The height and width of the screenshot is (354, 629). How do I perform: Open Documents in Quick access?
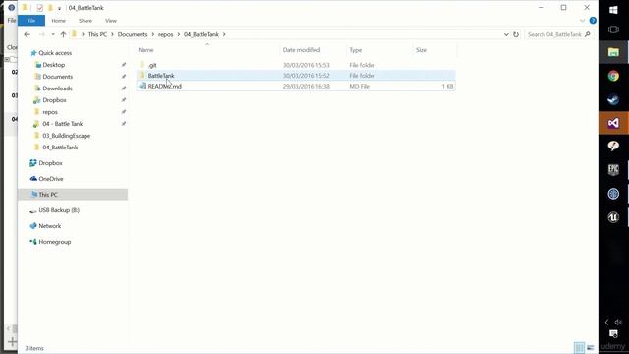click(58, 77)
